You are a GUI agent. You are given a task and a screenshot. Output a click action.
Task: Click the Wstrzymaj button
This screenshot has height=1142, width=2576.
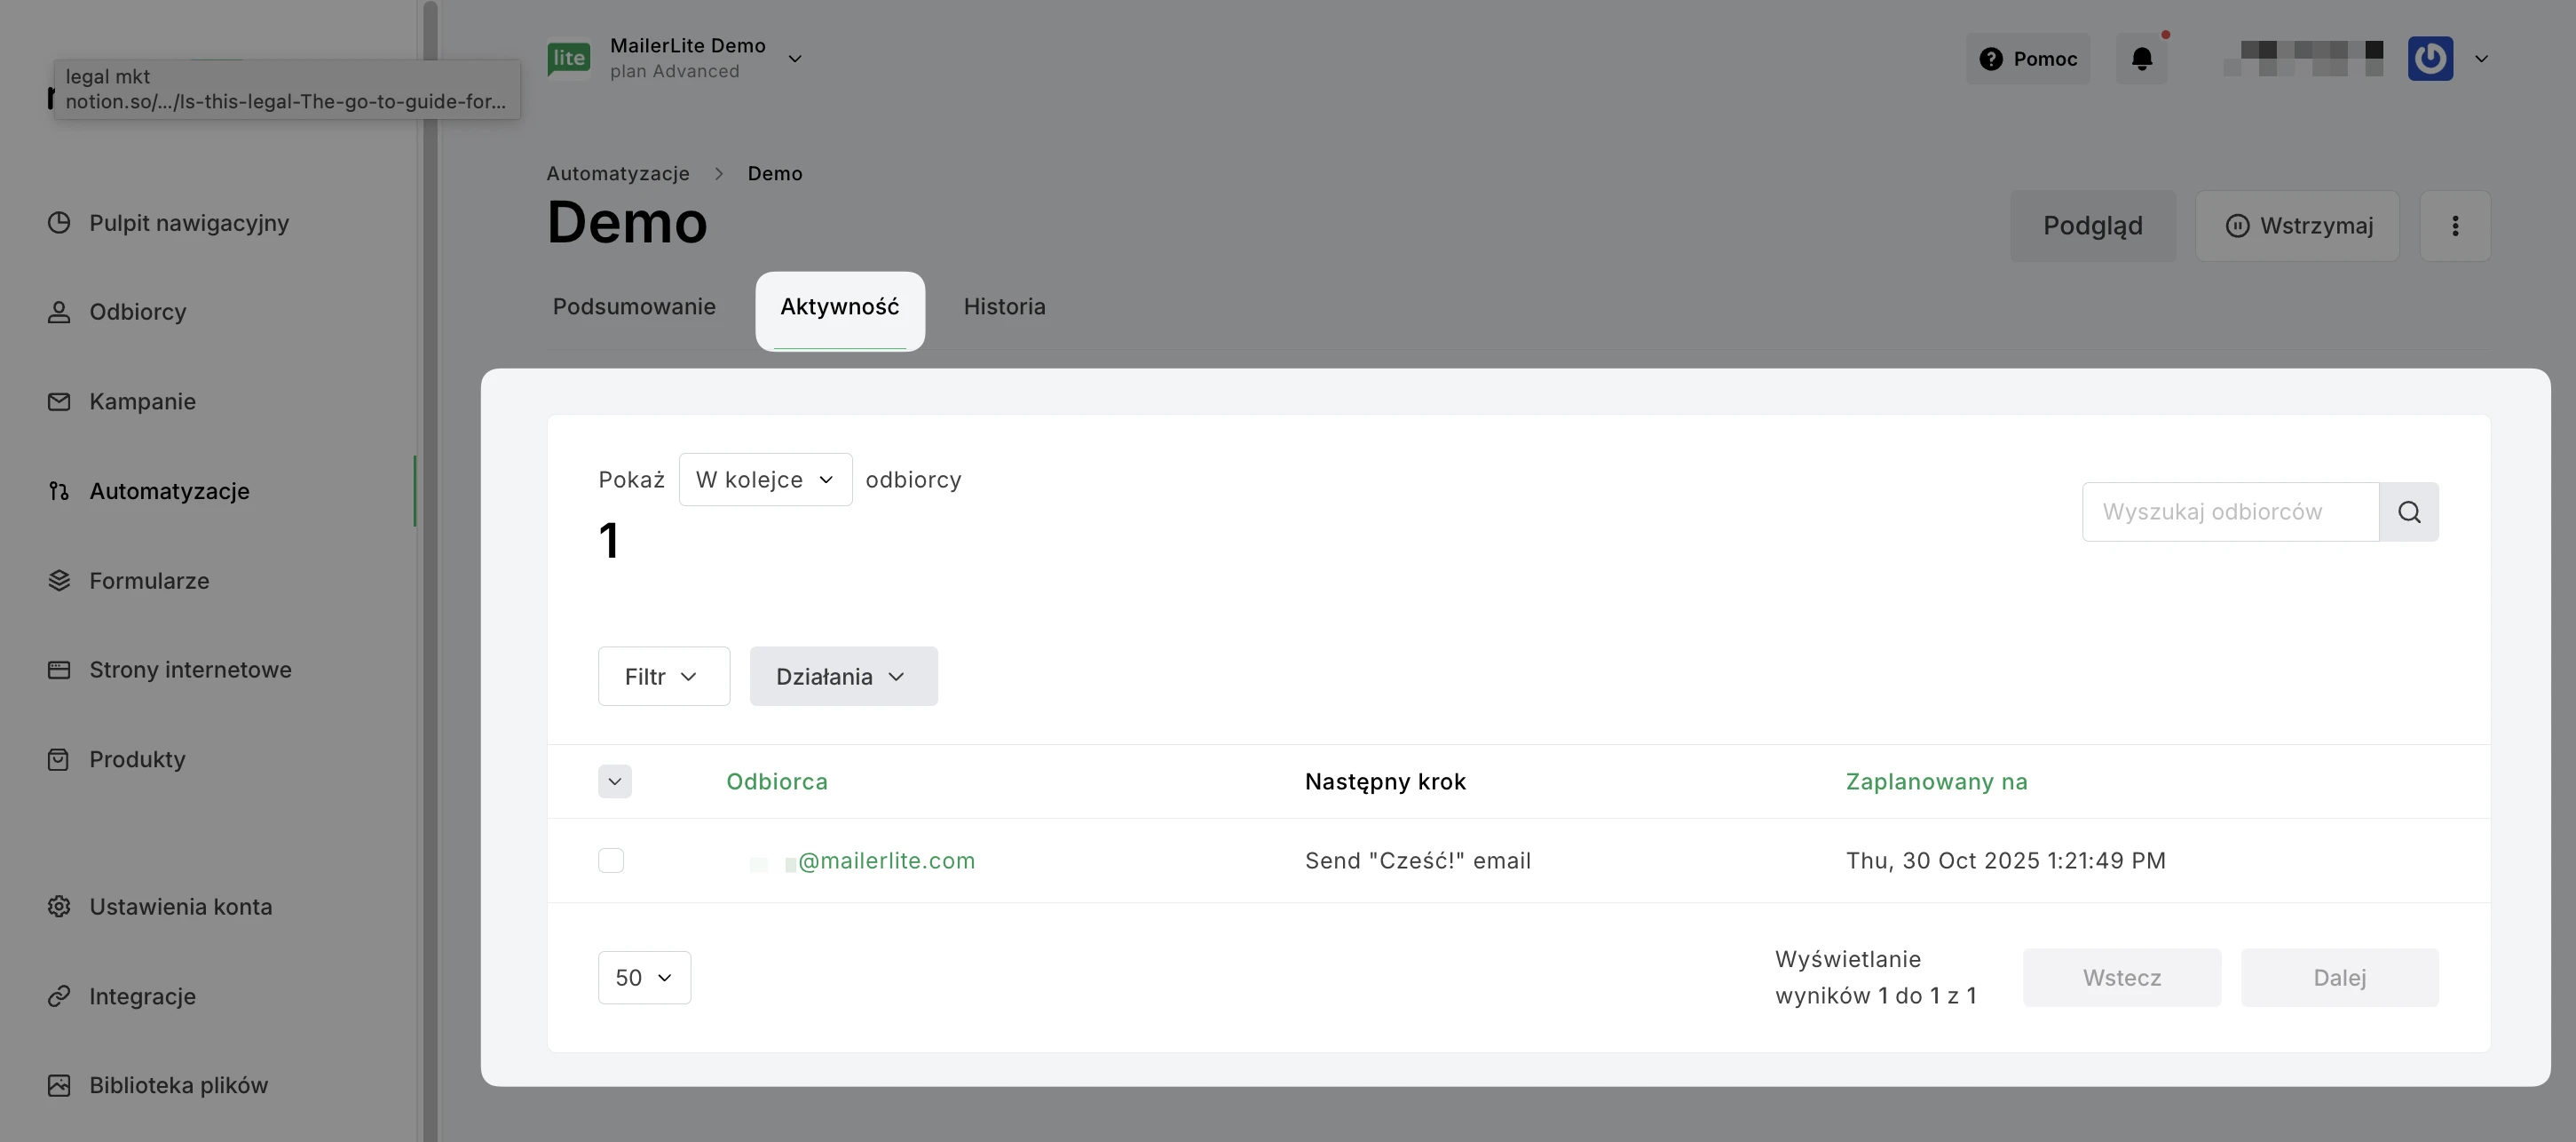tap(2297, 226)
